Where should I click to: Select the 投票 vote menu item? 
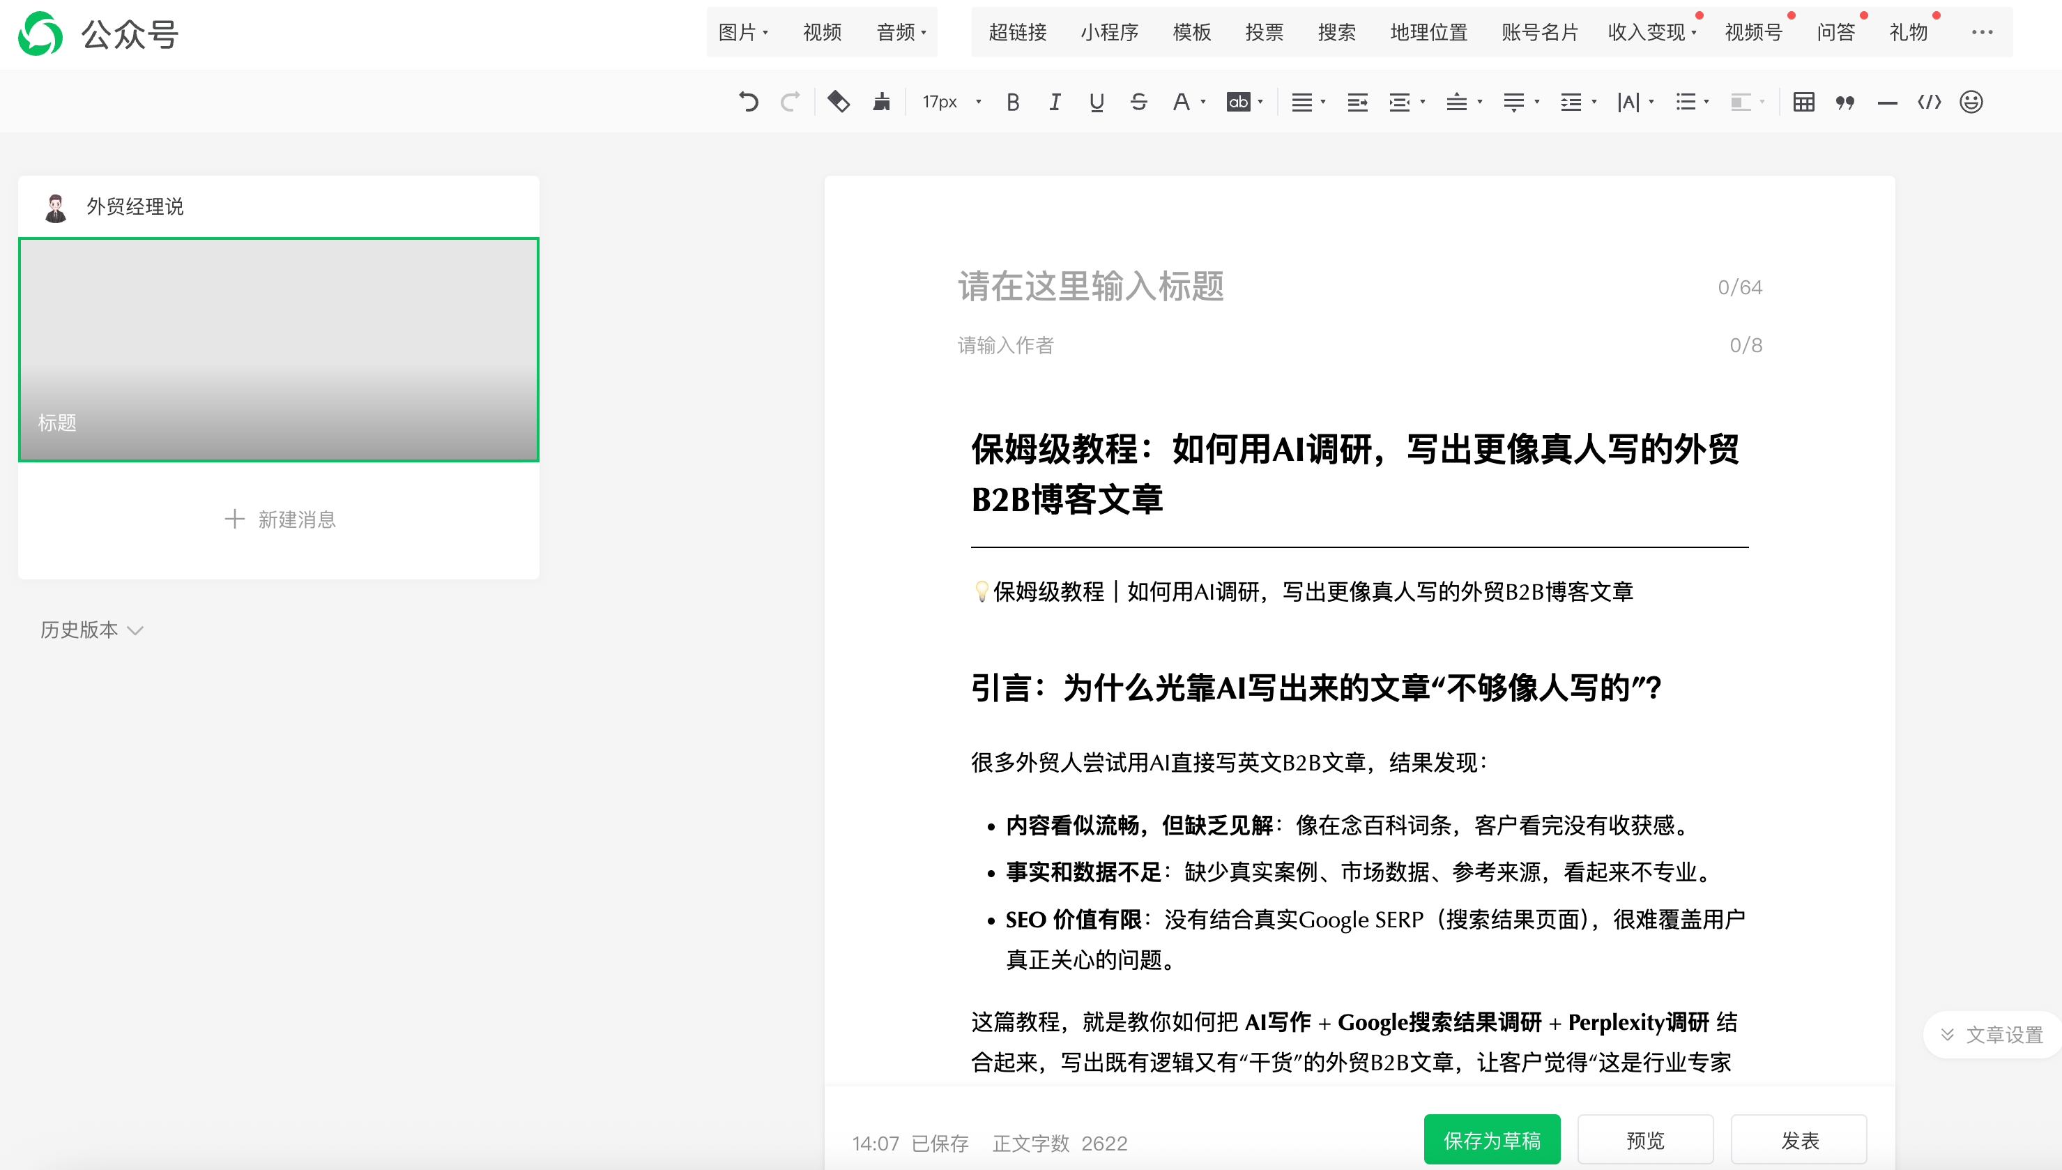coord(1265,32)
